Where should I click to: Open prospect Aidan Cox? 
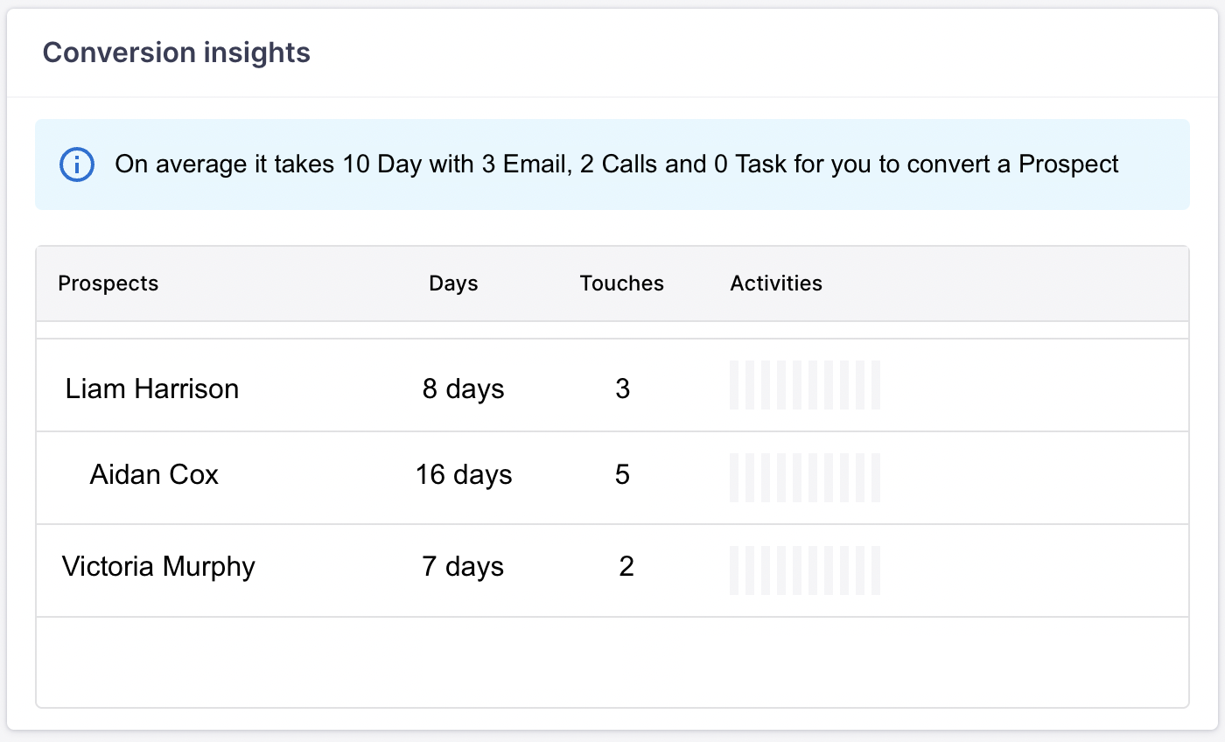[154, 474]
